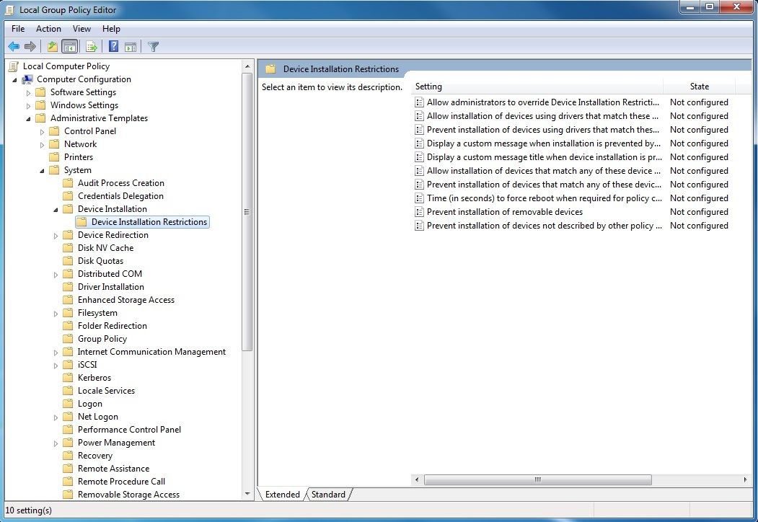This screenshot has width=758, height=522.
Task: Click folder icon of Recovery node
Action: (69, 455)
